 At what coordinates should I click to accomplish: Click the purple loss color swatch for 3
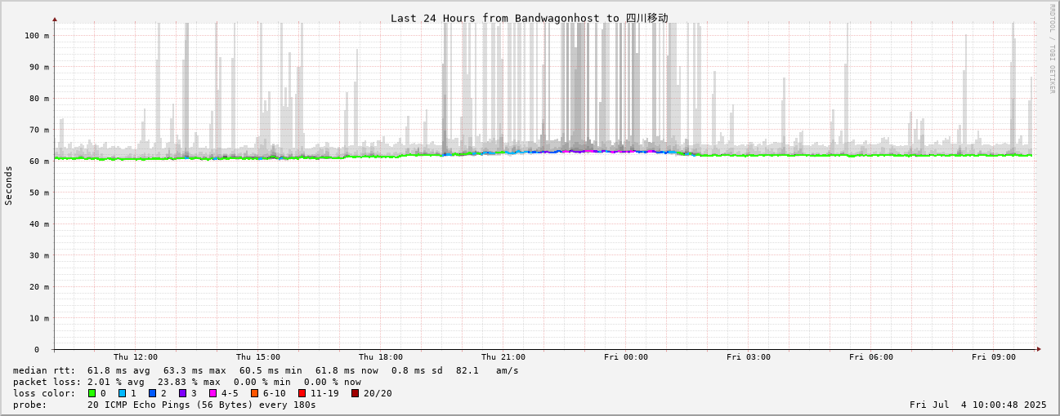(182, 393)
